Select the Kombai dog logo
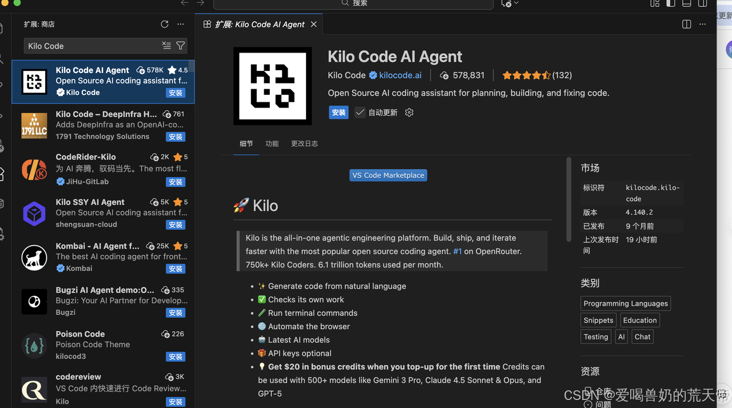The width and height of the screenshot is (732, 408). coord(34,258)
